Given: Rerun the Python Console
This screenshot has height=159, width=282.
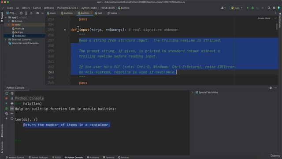Looking at the screenshot, I should tap(7, 94).
